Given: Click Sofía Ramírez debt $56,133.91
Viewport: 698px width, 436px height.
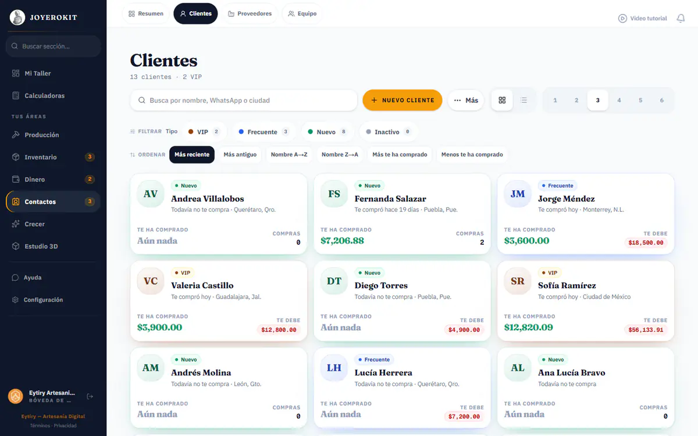Looking at the screenshot, I should pyautogui.click(x=646, y=330).
